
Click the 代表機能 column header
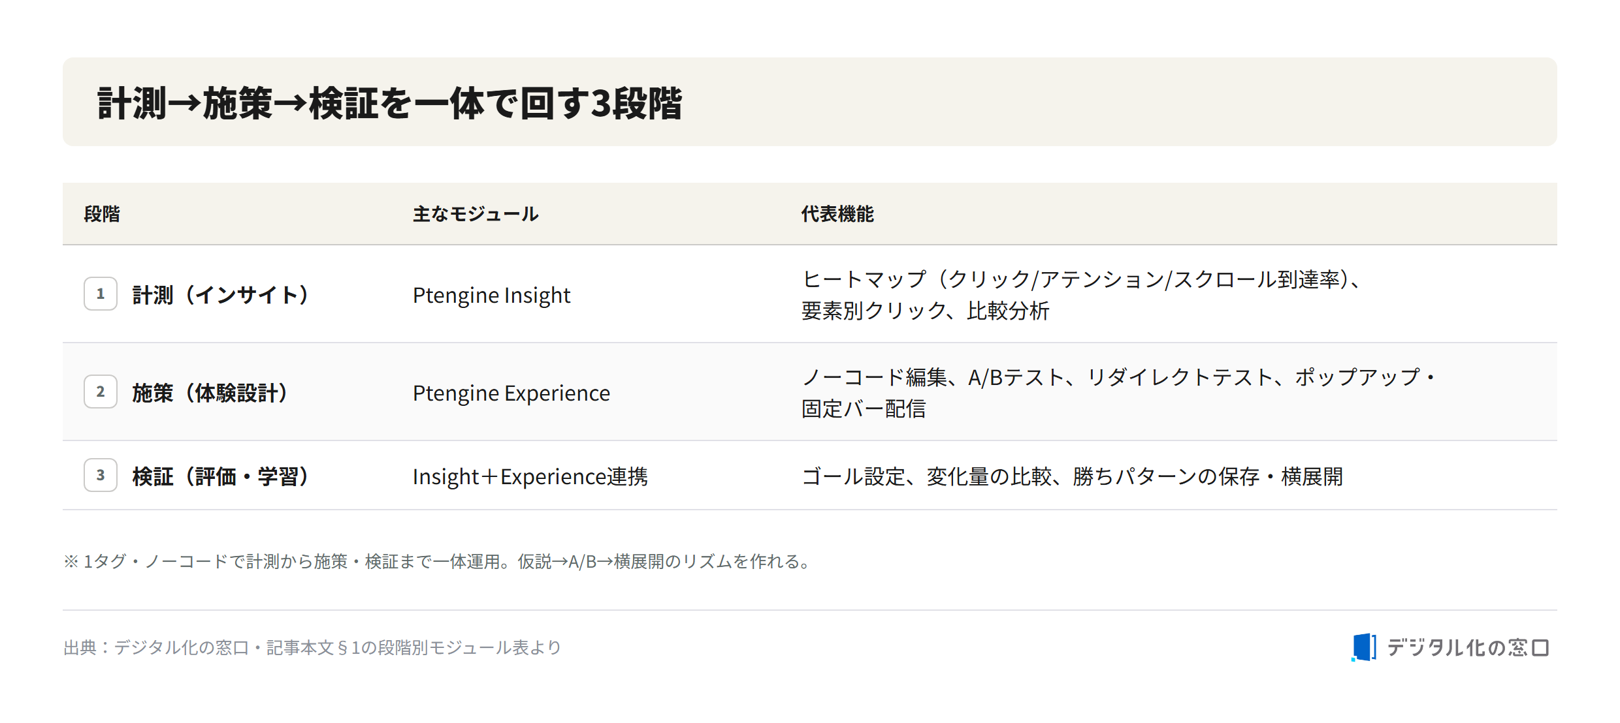click(x=837, y=214)
